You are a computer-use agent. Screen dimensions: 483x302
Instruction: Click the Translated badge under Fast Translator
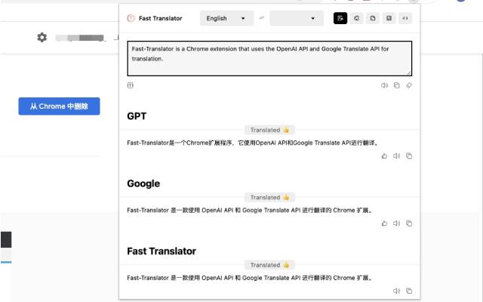pos(269,265)
